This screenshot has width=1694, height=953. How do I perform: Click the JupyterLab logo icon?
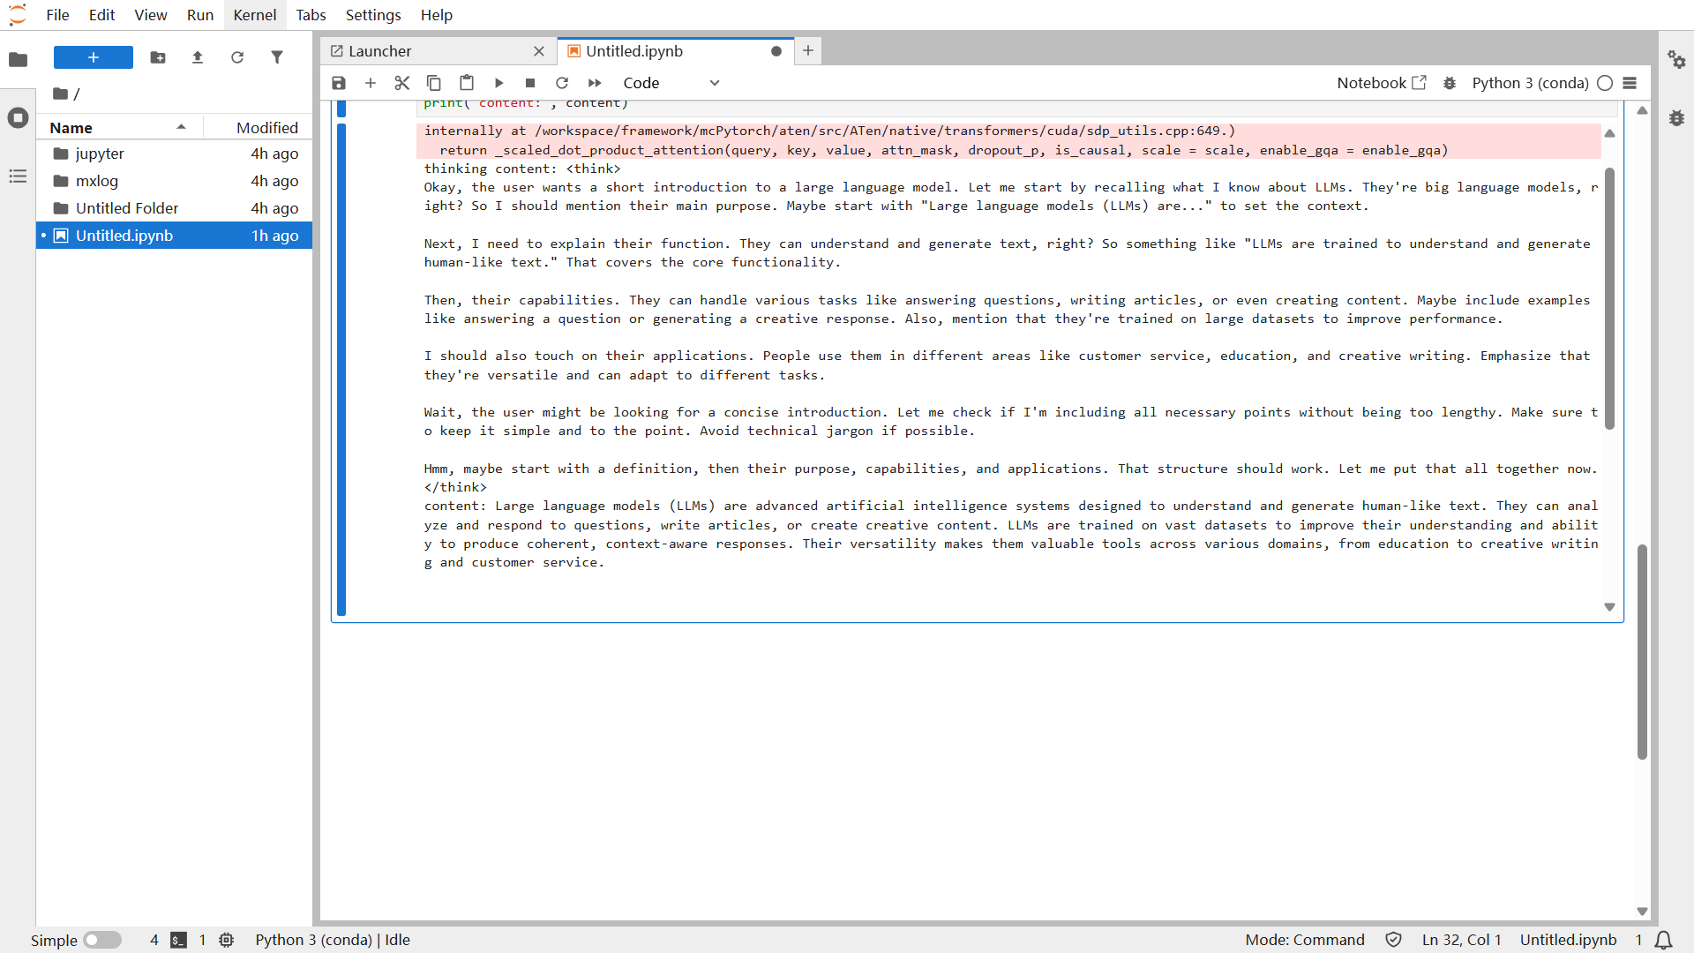pos(18,15)
